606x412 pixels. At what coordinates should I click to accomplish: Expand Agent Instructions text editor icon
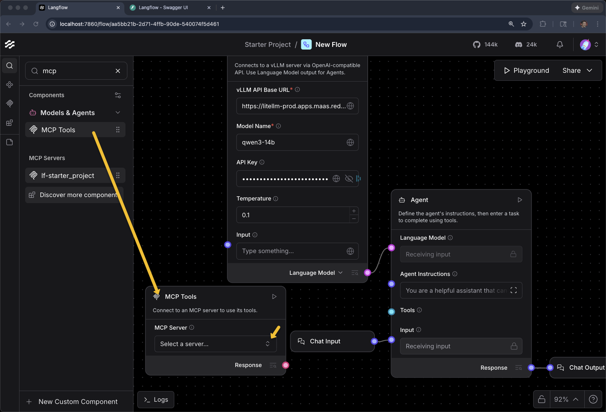(513, 290)
